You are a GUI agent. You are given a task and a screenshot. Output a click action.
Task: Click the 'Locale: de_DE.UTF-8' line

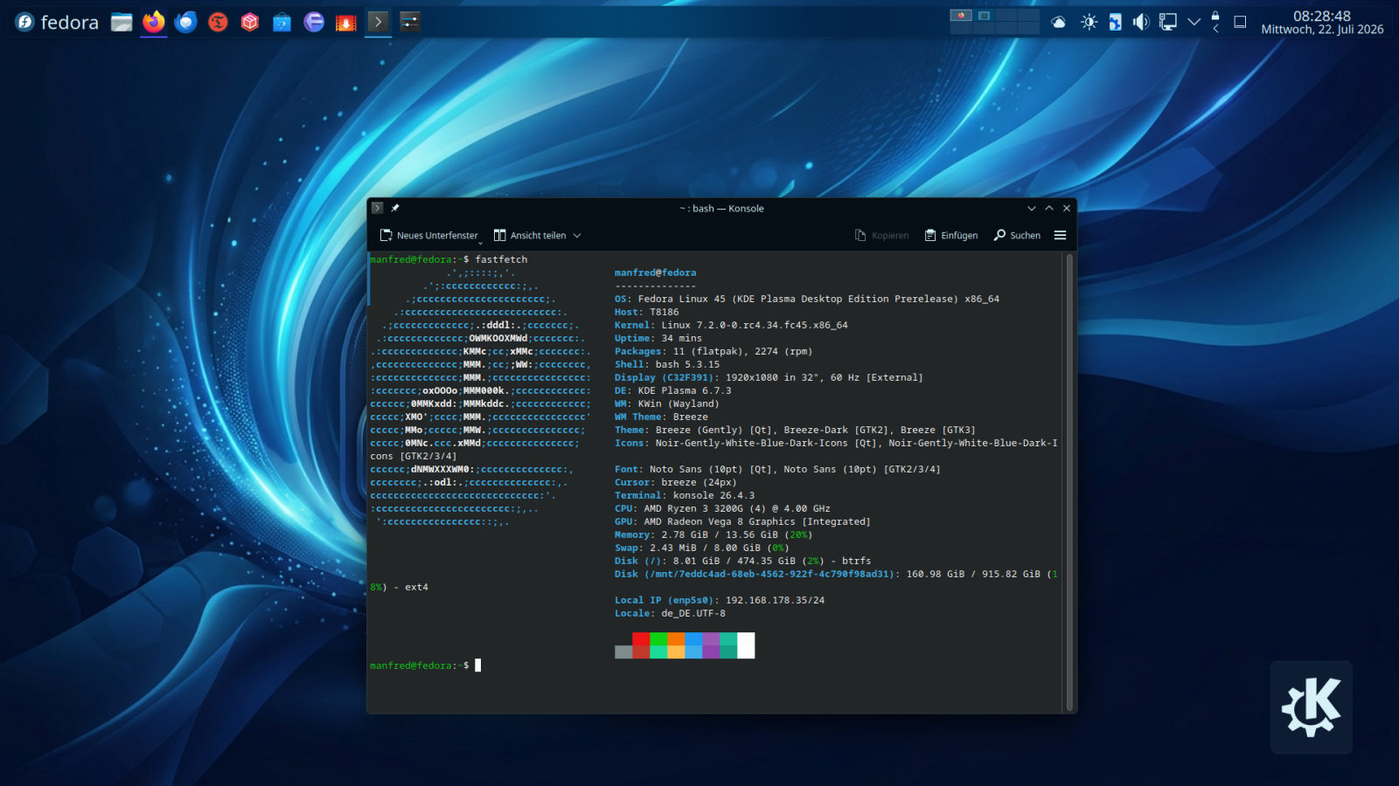[670, 613]
